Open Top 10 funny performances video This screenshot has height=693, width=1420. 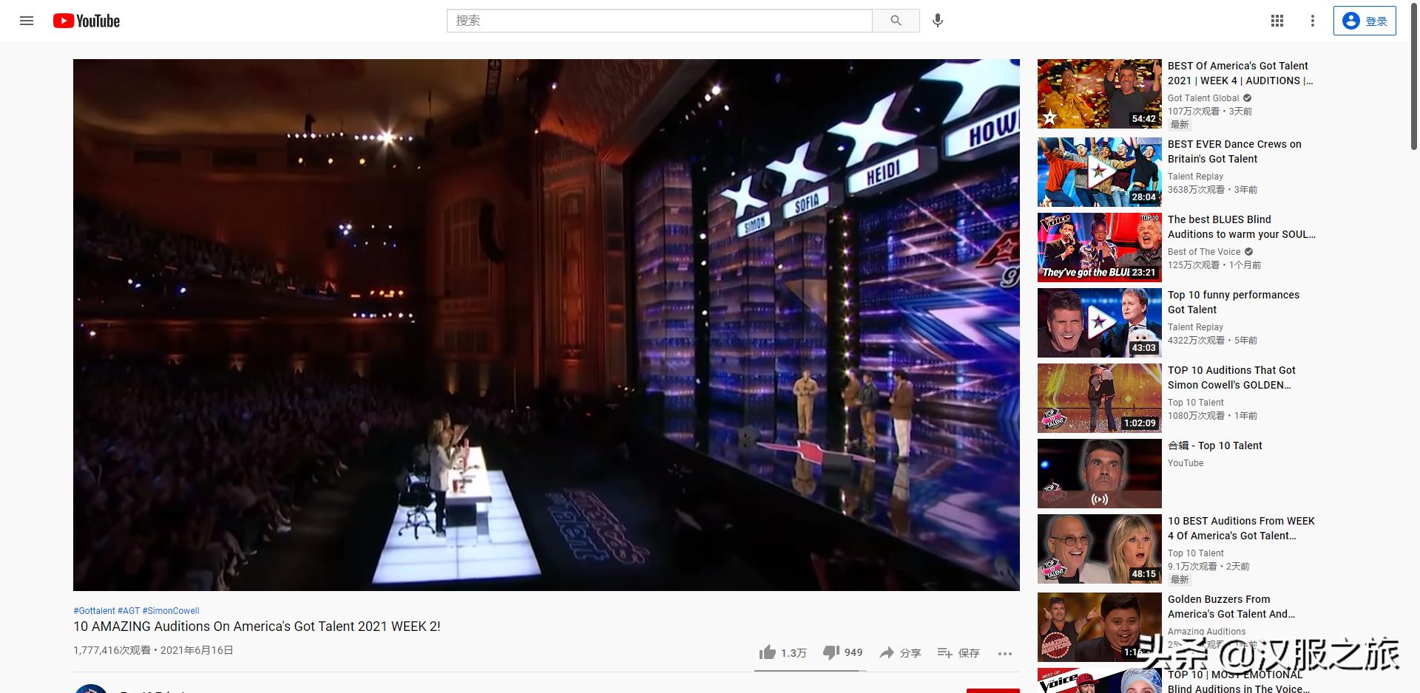click(x=1233, y=302)
